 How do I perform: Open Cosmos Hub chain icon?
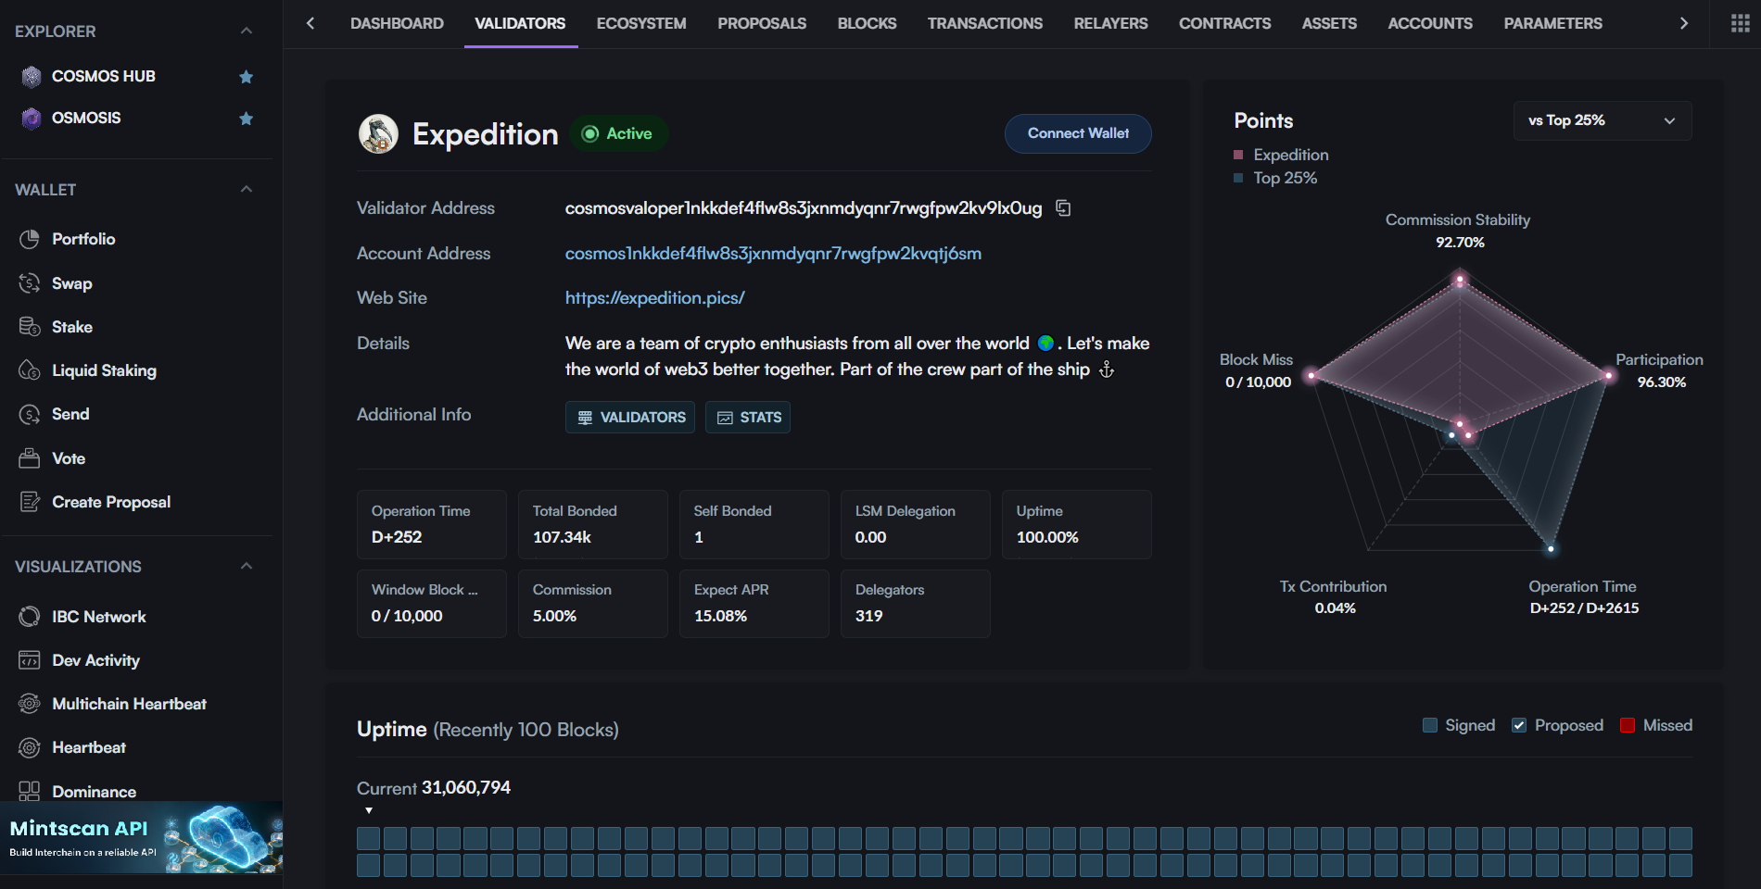pos(32,77)
